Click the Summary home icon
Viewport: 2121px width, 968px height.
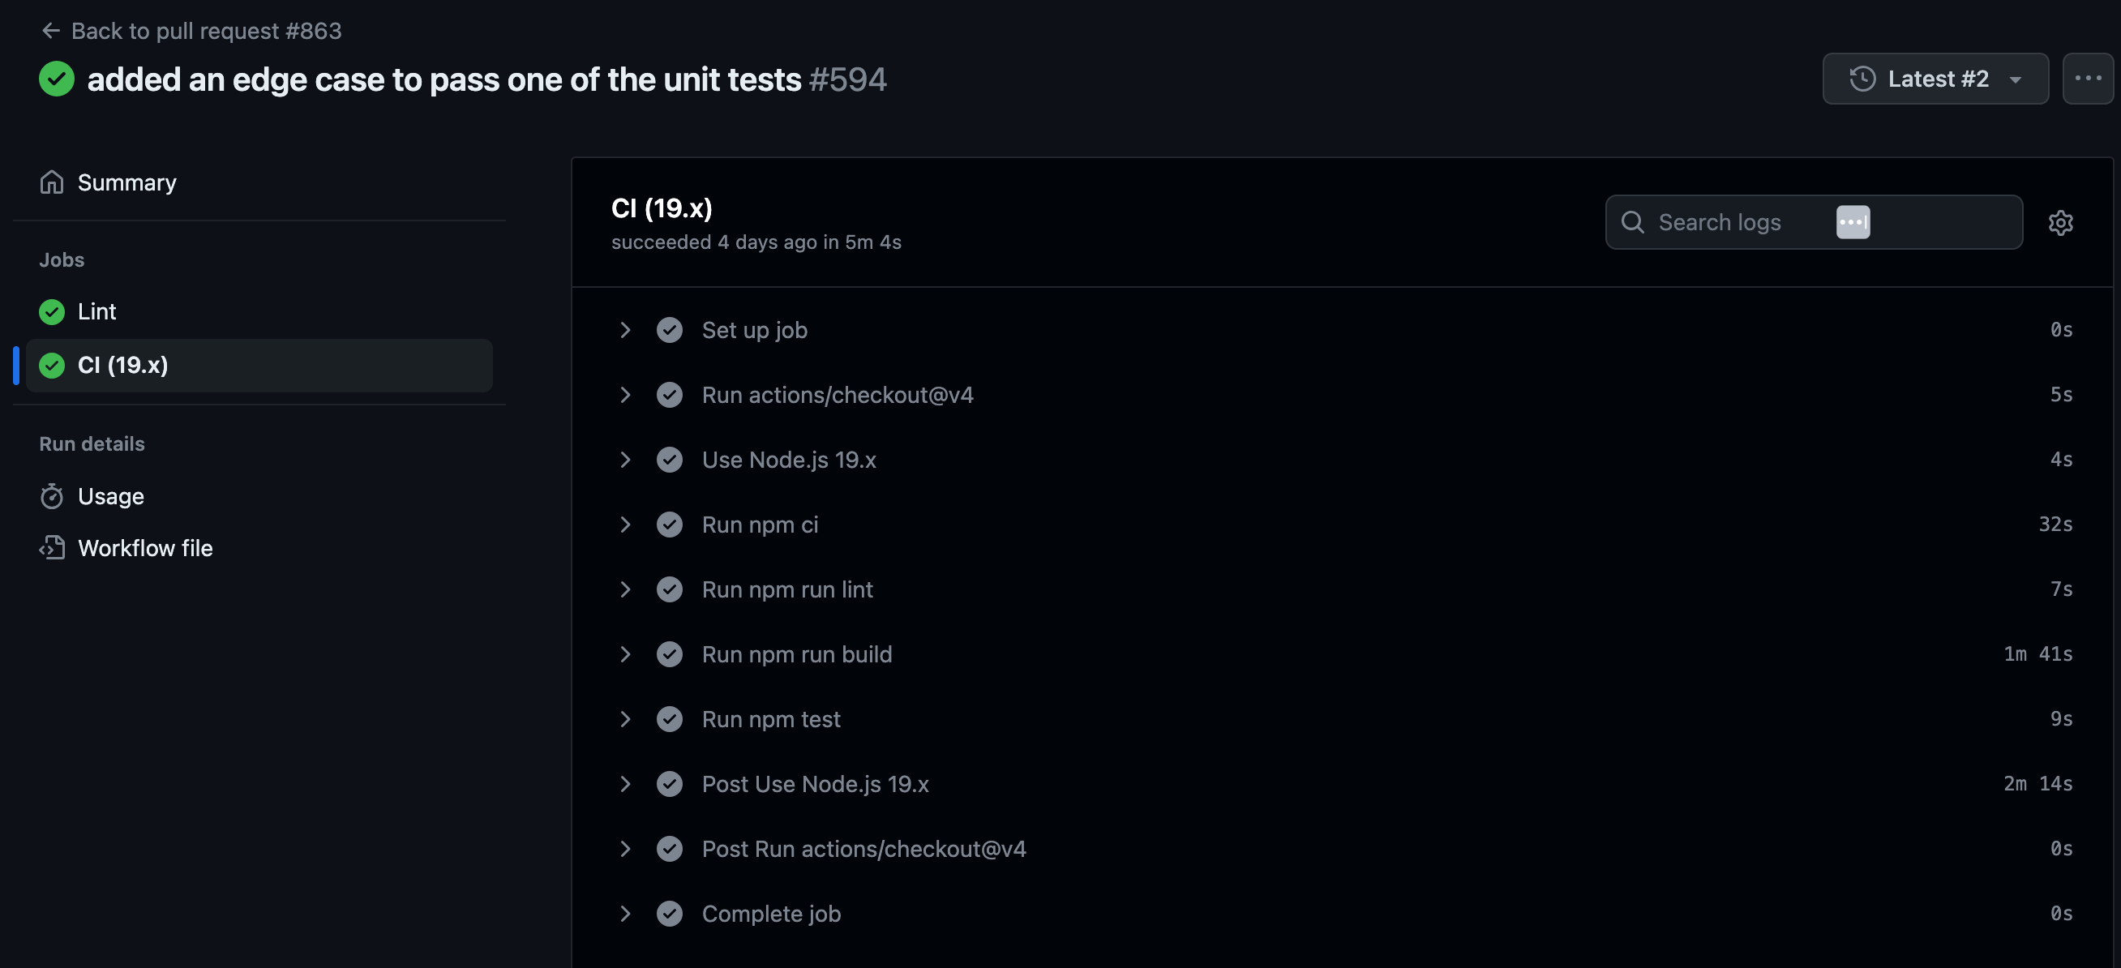[52, 182]
